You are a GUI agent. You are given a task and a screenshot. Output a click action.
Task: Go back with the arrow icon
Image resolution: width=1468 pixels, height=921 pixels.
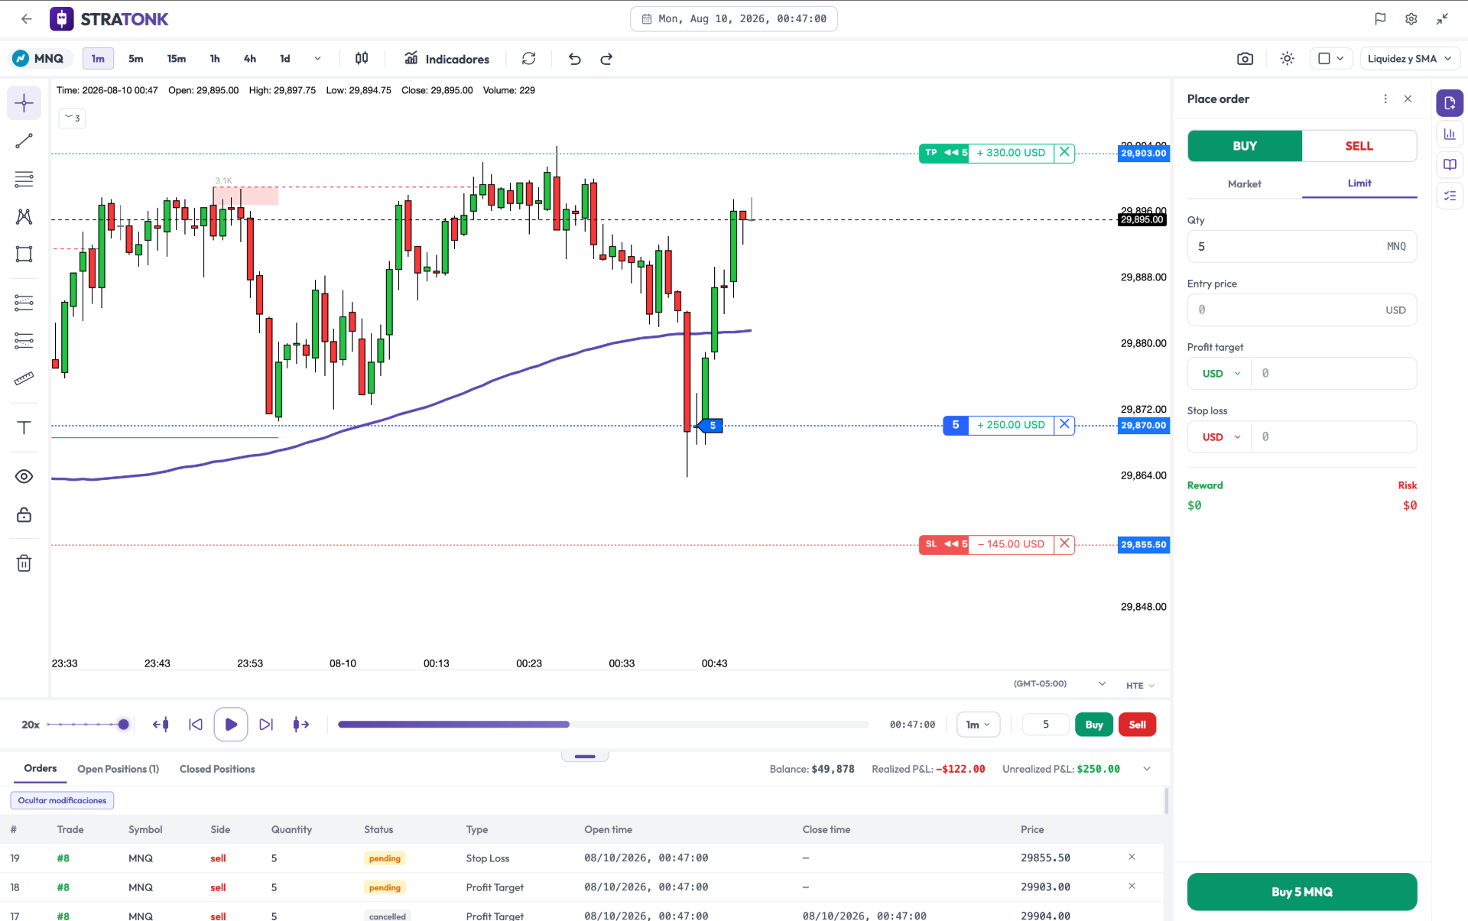point(27,19)
